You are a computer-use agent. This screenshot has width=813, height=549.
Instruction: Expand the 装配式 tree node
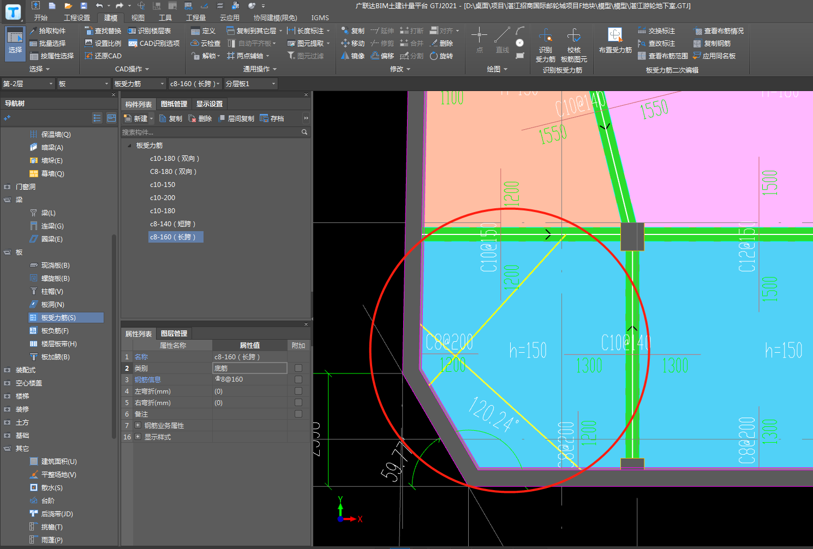[7, 370]
